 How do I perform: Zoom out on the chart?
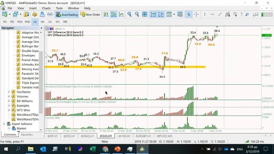pos(137,15)
